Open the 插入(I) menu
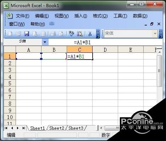 point(81,16)
